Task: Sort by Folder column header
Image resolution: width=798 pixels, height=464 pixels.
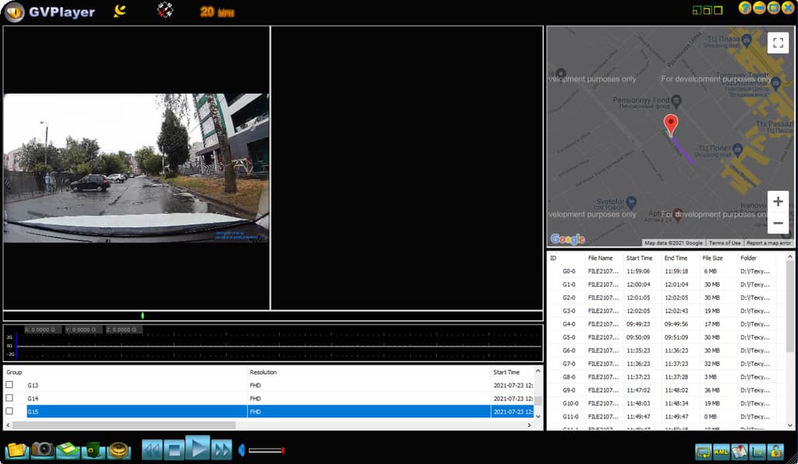Action: [748, 258]
